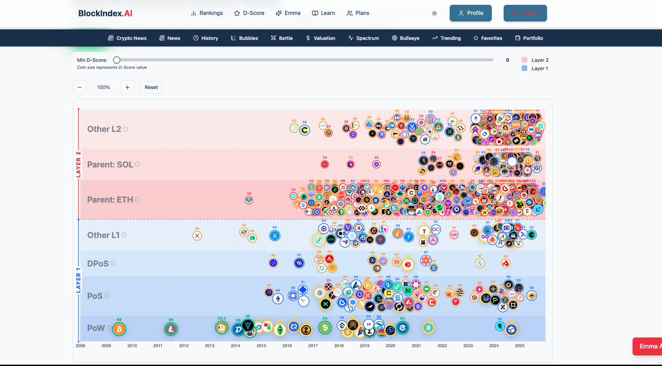
Task: Select the Ethereum bubble in PoS row
Action: pos(278,298)
